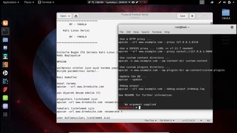Open the Terminal icon in the dock
This screenshot has width=237, height=133.
tap(5, 31)
